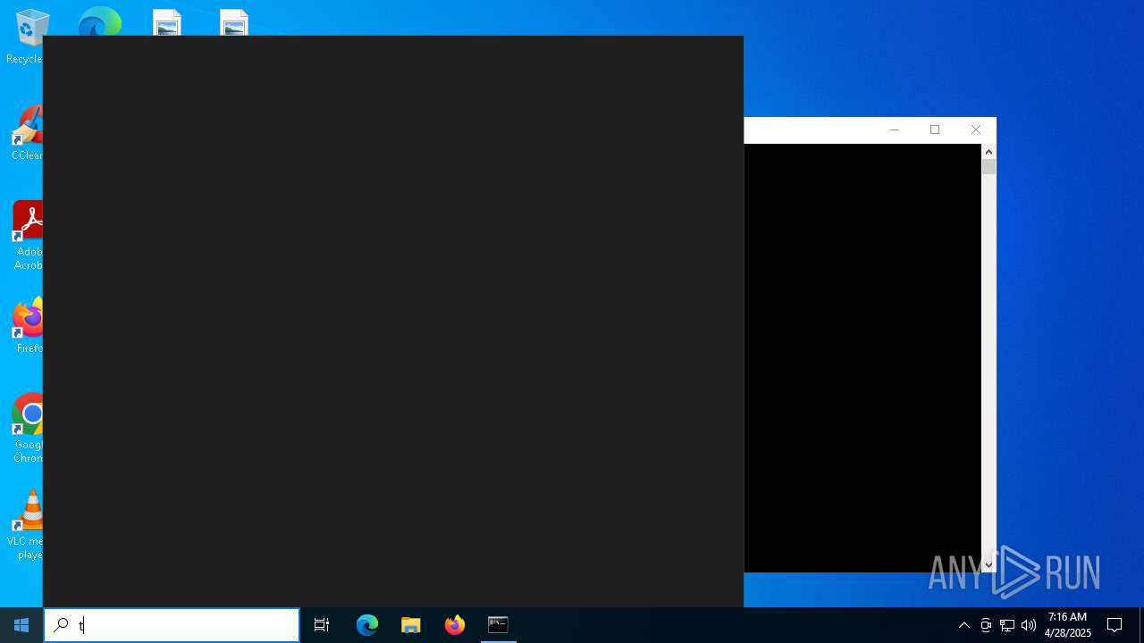Open the Action Center notifications icon

(x=1115, y=625)
